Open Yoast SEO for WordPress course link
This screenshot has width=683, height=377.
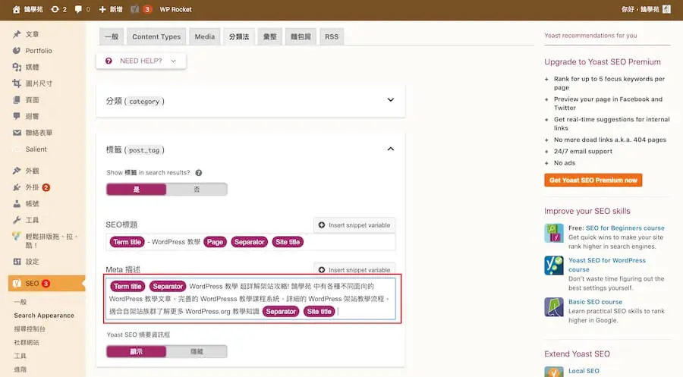click(607, 265)
